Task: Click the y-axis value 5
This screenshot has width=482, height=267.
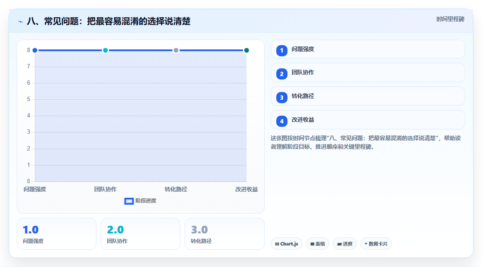Action: [28, 99]
